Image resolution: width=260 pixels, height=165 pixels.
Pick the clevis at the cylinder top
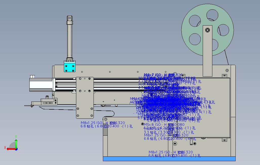(70, 18)
